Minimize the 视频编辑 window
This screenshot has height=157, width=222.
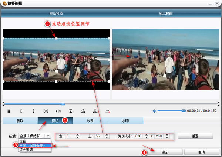[x=211, y=4]
